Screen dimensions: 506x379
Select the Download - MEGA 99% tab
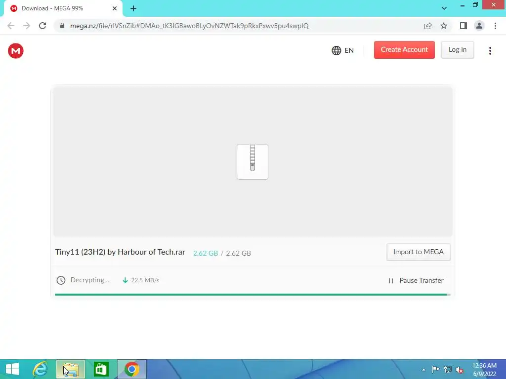click(63, 8)
